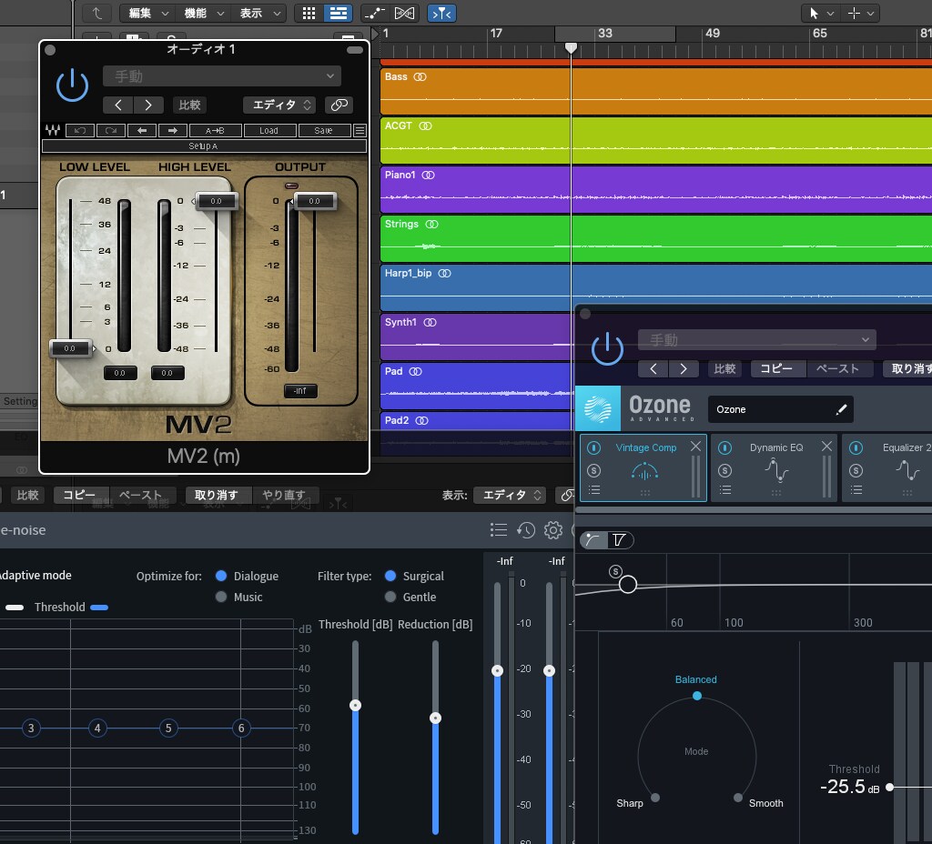Screen dimensions: 932x844
Task: Click Load button in MV2 toolbar
Action: pyautogui.click(x=268, y=130)
